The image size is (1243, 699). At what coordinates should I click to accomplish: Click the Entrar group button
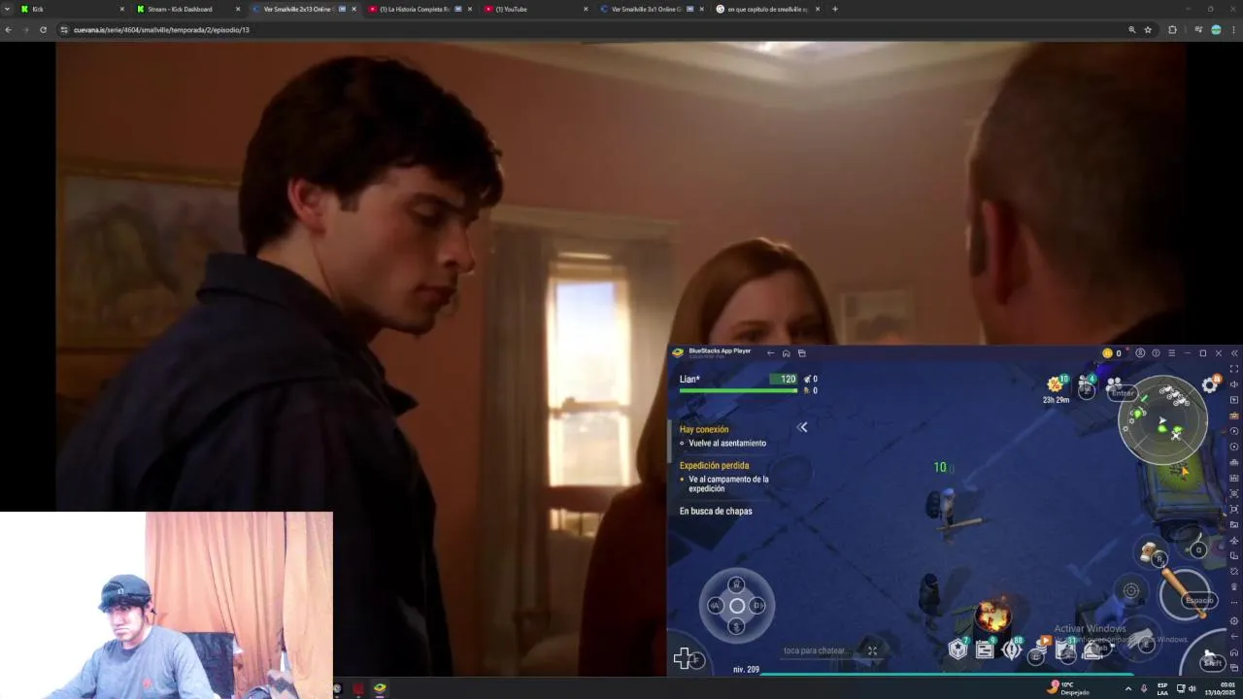pyautogui.click(x=1122, y=393)
